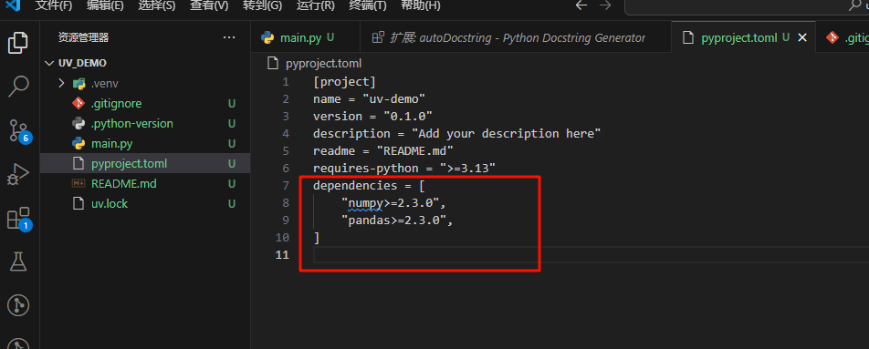The height and width of the screenshot is (349, 869).
Task: Expand the .venv folder
Action: [x=61, y=84]
